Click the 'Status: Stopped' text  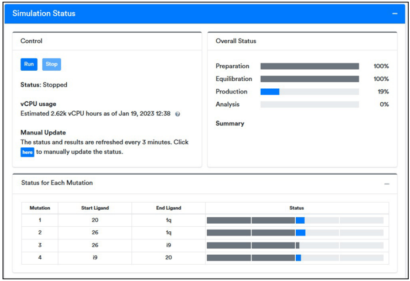[44, 85]
